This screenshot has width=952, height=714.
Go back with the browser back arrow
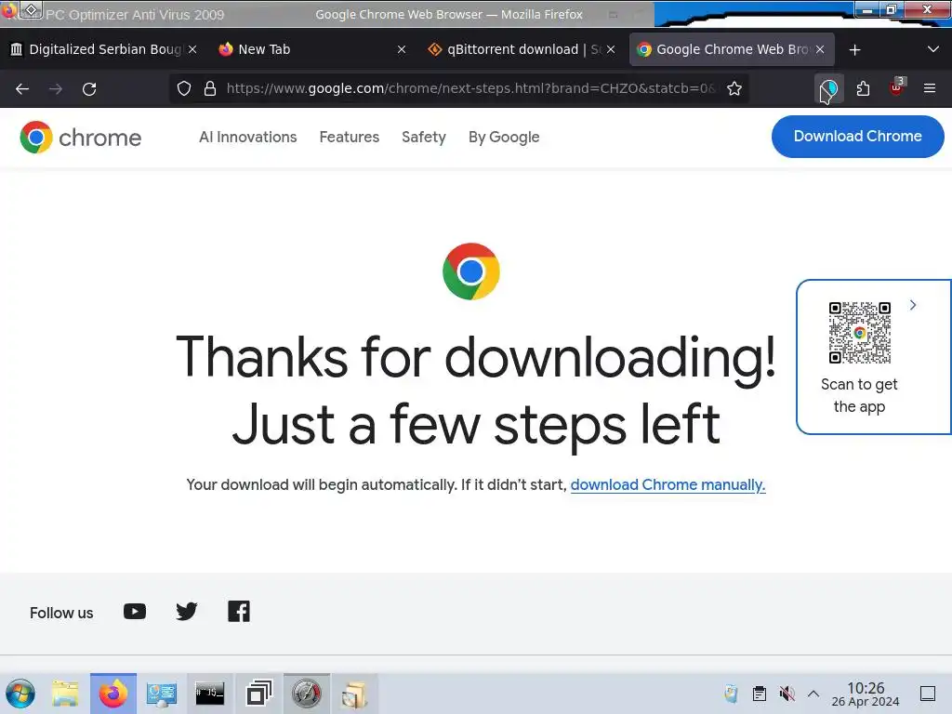(x=22, y=89)
